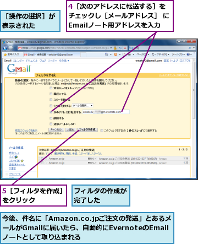The height and width of the screenshot is (244, 198).
Task: Click the printer icon in command bar
Action: [x=129, y=55]
